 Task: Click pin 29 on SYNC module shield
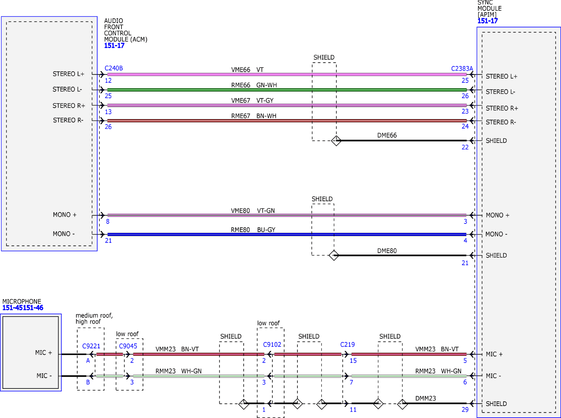[x=465, y=410]
